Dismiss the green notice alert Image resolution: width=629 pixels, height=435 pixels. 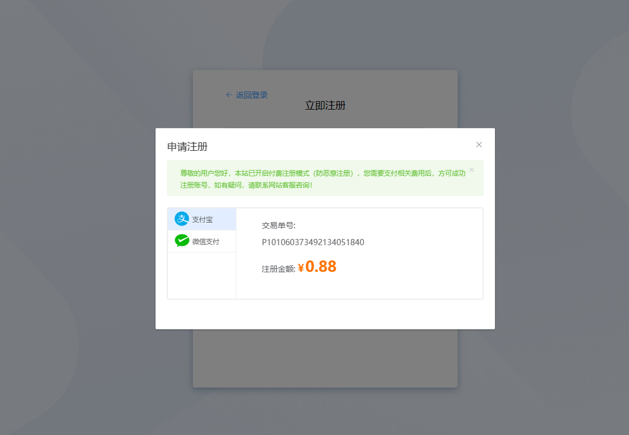tap(472, 170)
